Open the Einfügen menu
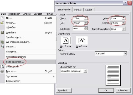 [x=38, y=14]
